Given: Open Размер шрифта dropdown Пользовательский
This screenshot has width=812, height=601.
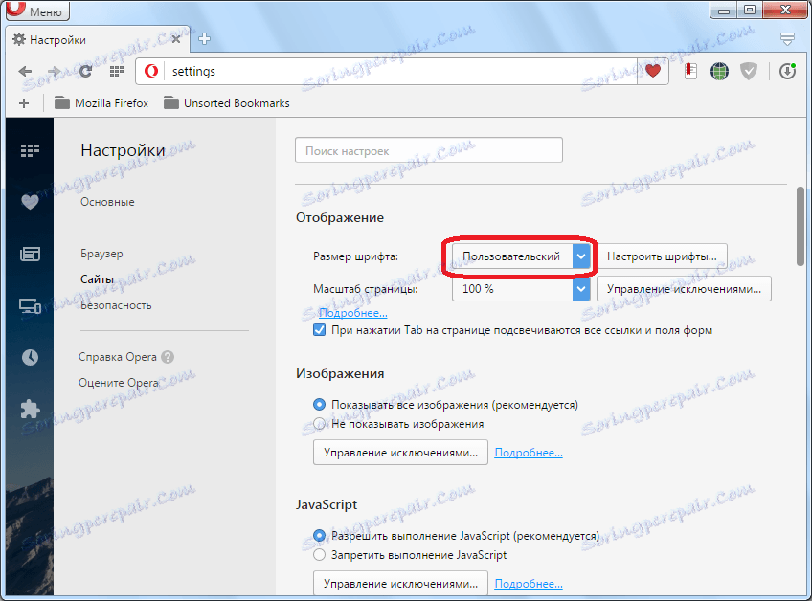Looking at the screenshot, I should [x=522, y=256].
